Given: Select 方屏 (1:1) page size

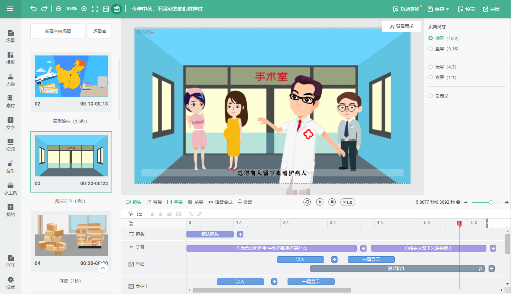Looking at the screenshot, I should 442,77.
